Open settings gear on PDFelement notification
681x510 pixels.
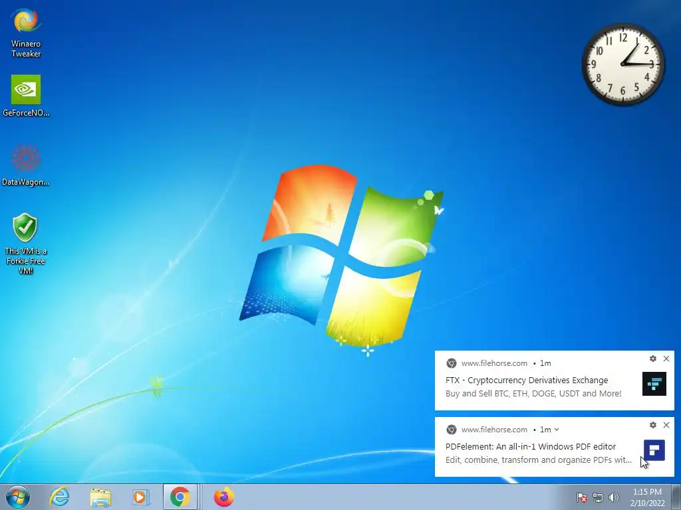[x=653, y=425]
